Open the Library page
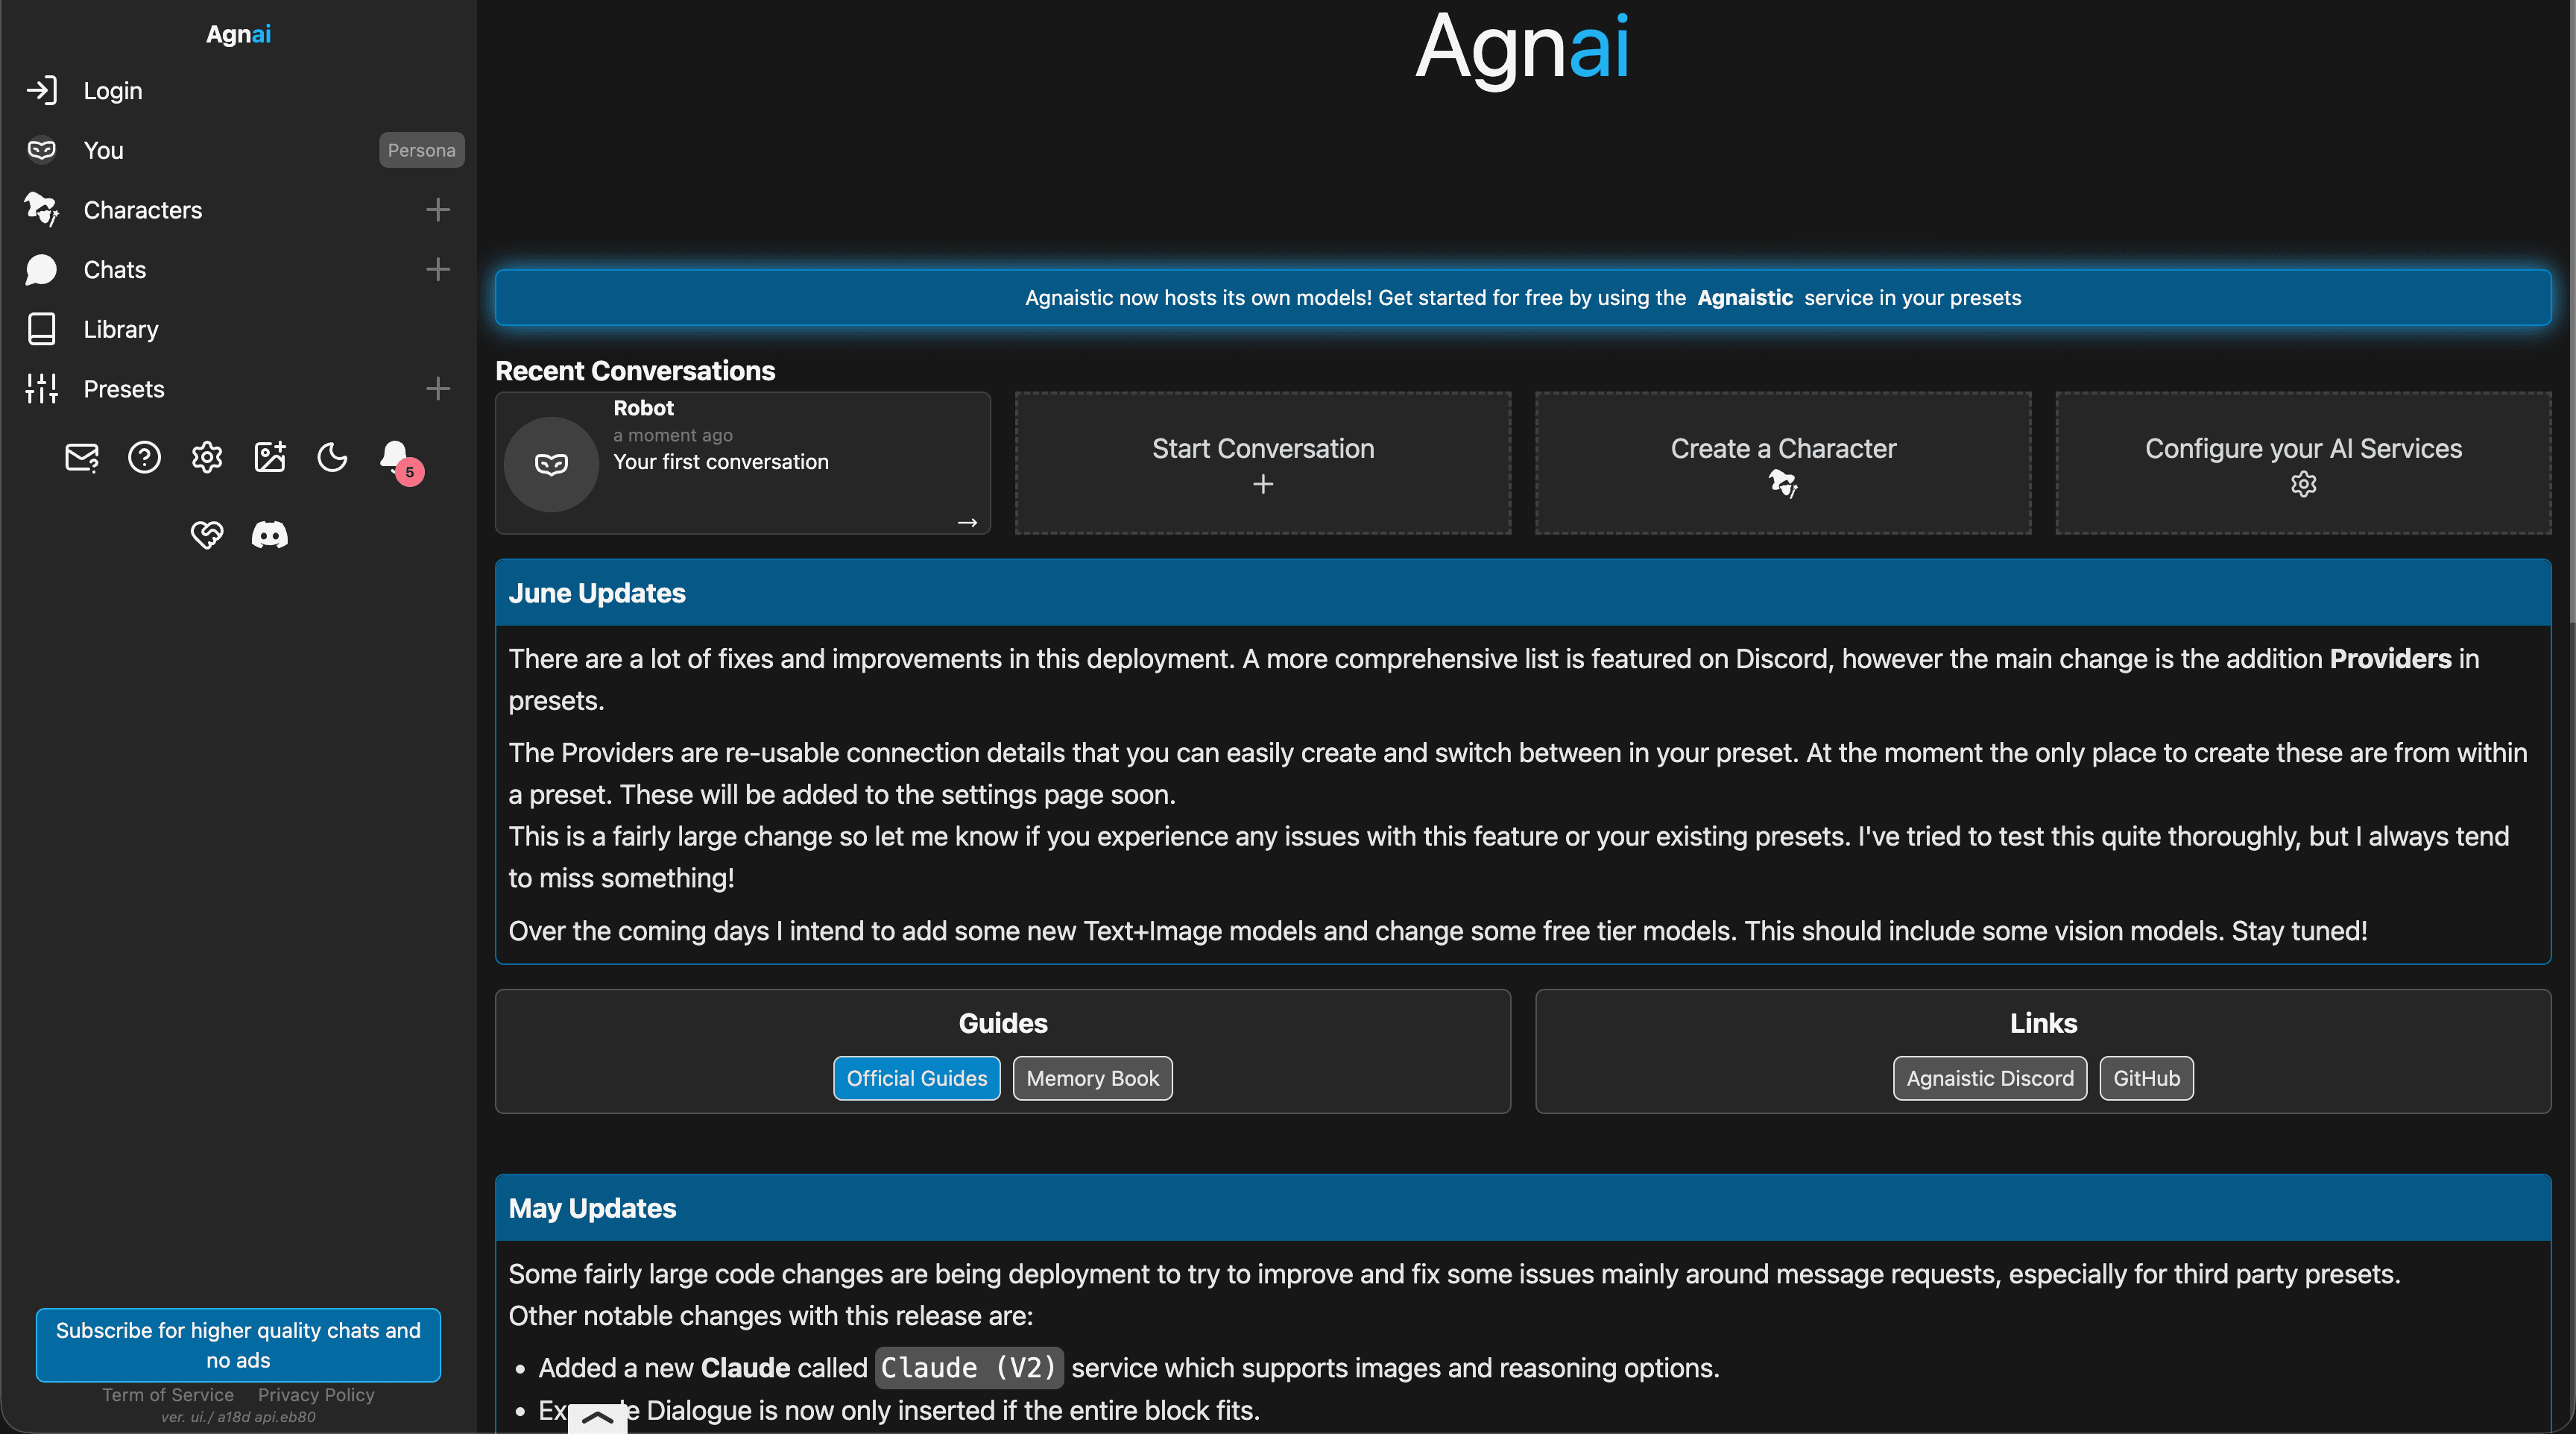Image resolution: width=2576 pixels, height=1434 pixels. click(x=121, y=329)
